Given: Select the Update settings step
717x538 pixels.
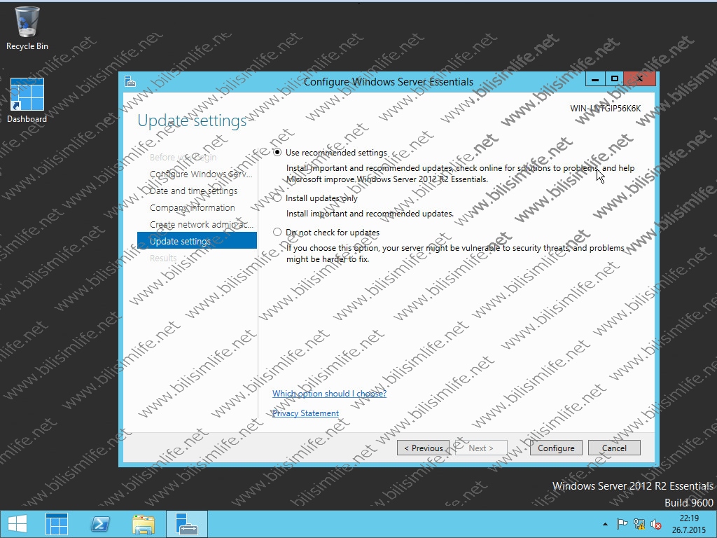Looking at the screenshot, I should click(197, 241).
